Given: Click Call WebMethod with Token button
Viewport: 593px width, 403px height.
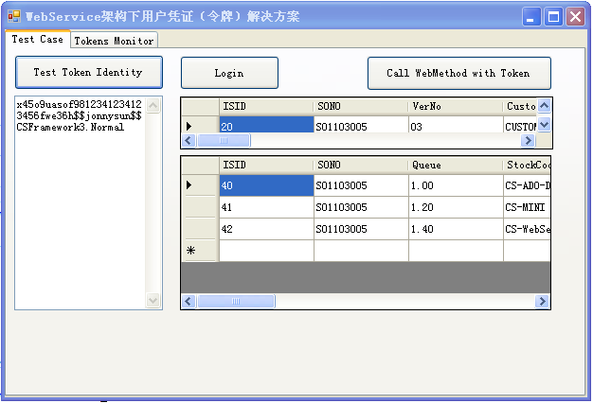Looking at the screenshot, I should (x=459, y=73).
